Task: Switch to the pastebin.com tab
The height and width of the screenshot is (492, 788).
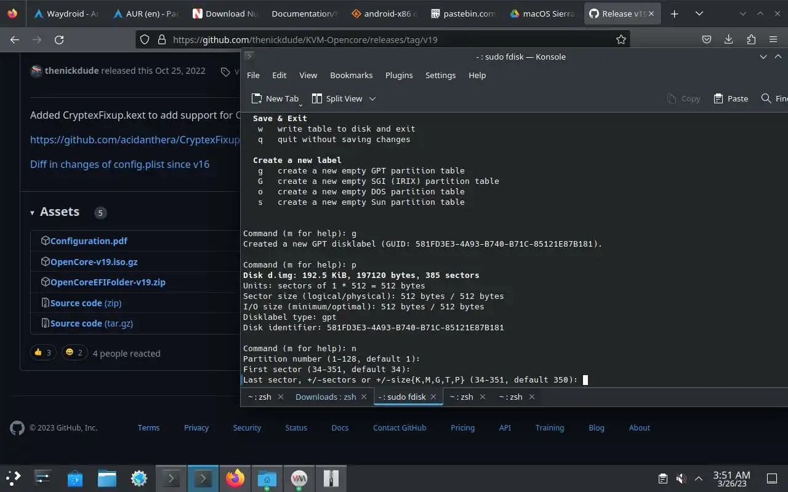Action: 464,14
